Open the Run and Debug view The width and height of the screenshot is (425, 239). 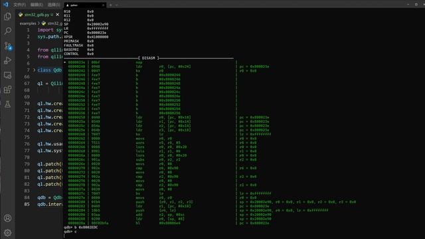pyautogui.click(x=7, y=60)
